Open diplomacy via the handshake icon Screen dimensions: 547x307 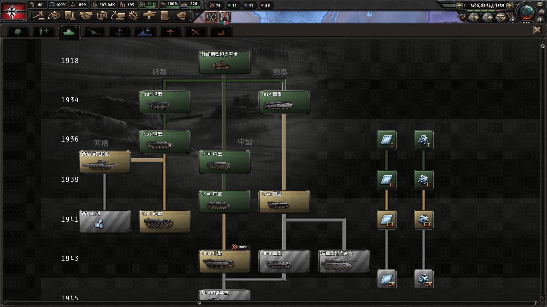pos(86,16)
